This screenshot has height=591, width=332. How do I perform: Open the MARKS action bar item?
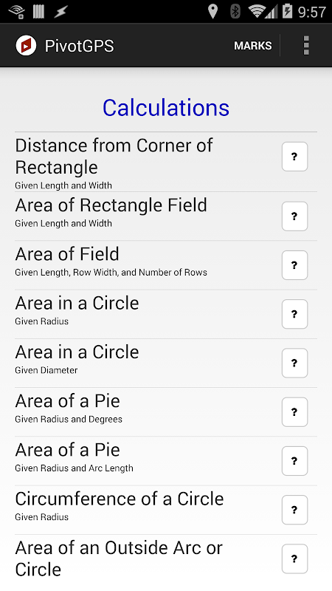(252, 46)
